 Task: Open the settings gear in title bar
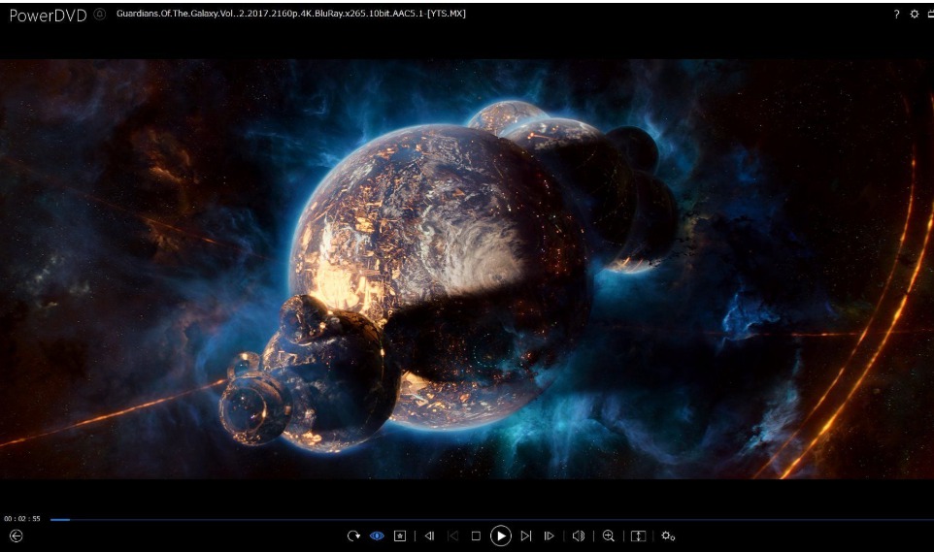pos(915,14)
